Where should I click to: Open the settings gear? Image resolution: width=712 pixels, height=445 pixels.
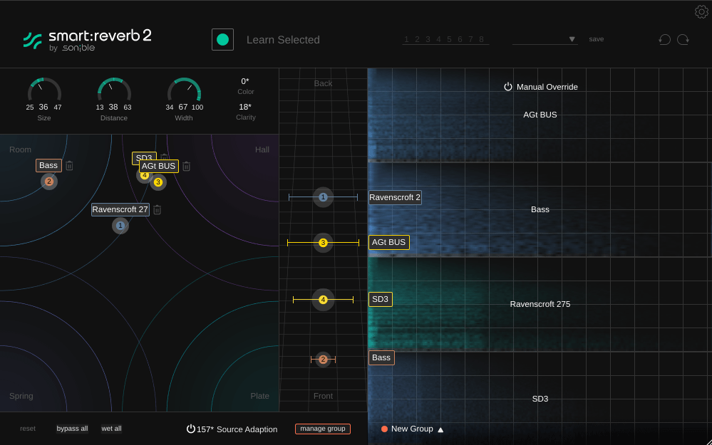[x=701, y=12]
